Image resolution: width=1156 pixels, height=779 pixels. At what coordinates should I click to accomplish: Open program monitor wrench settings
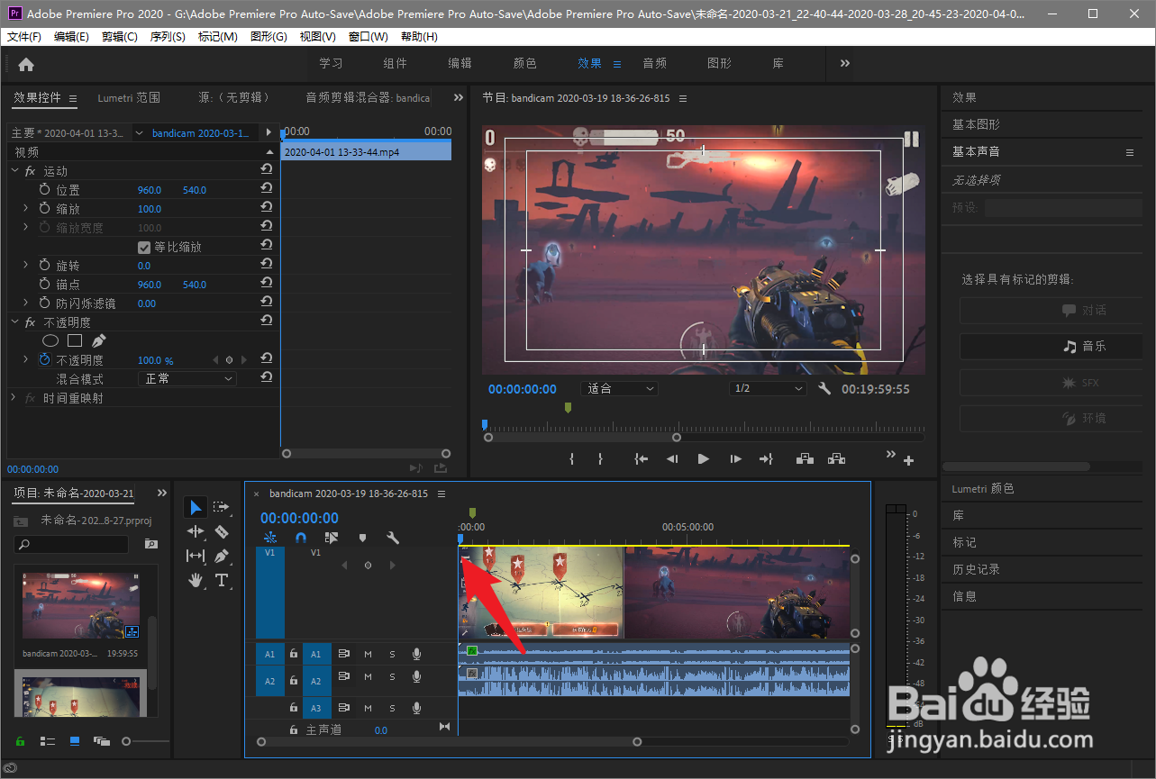[824, 389]
